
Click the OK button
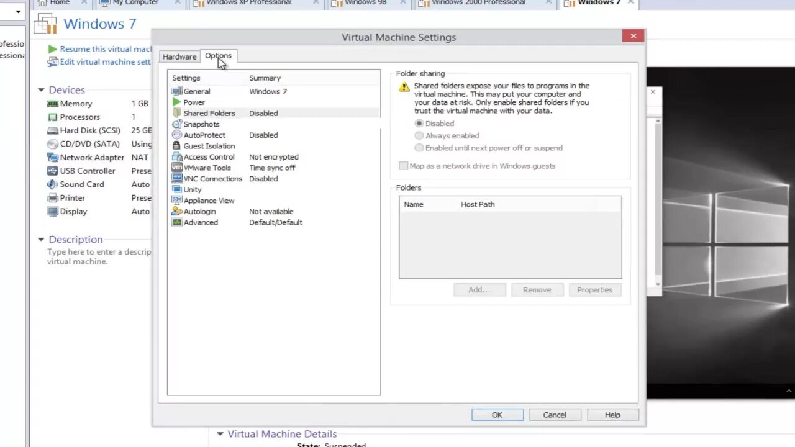pyautogui.click(x=497, y=415)
